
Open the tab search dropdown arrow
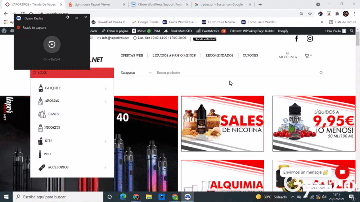click(x=318, y=4)
